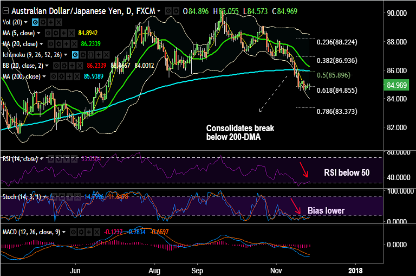The image size is (416, 276).
Task: Click plus icon on MA (5, close) row
Action: click(x=63, y=33)
